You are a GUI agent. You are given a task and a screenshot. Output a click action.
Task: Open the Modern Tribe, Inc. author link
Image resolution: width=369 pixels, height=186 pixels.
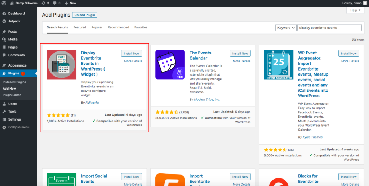pyautogui.click(x=207, y=100)
